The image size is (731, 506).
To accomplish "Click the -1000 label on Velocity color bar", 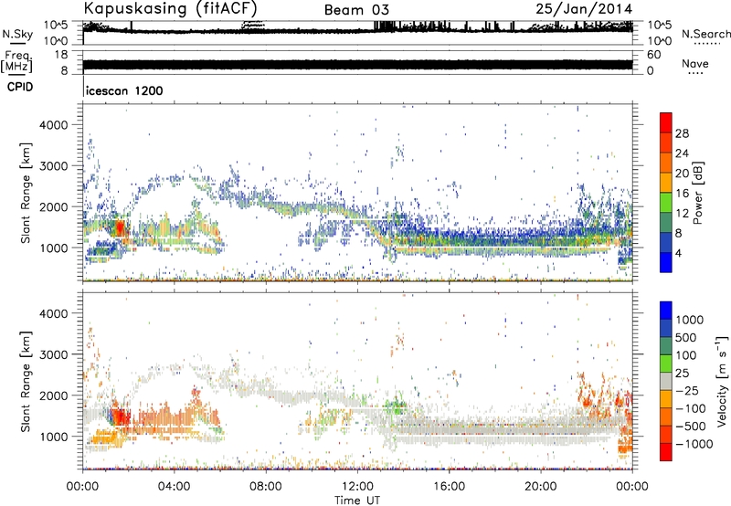I will (694, 444).
